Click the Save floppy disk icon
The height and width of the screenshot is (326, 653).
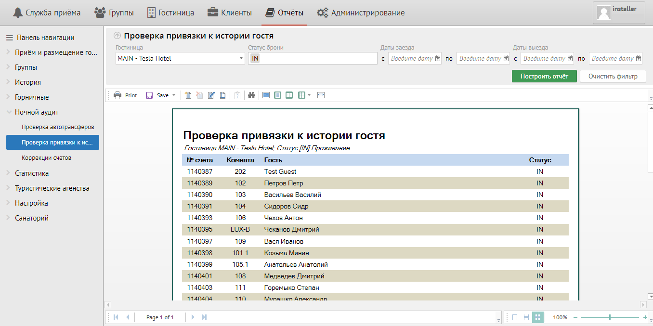[149, 95]
